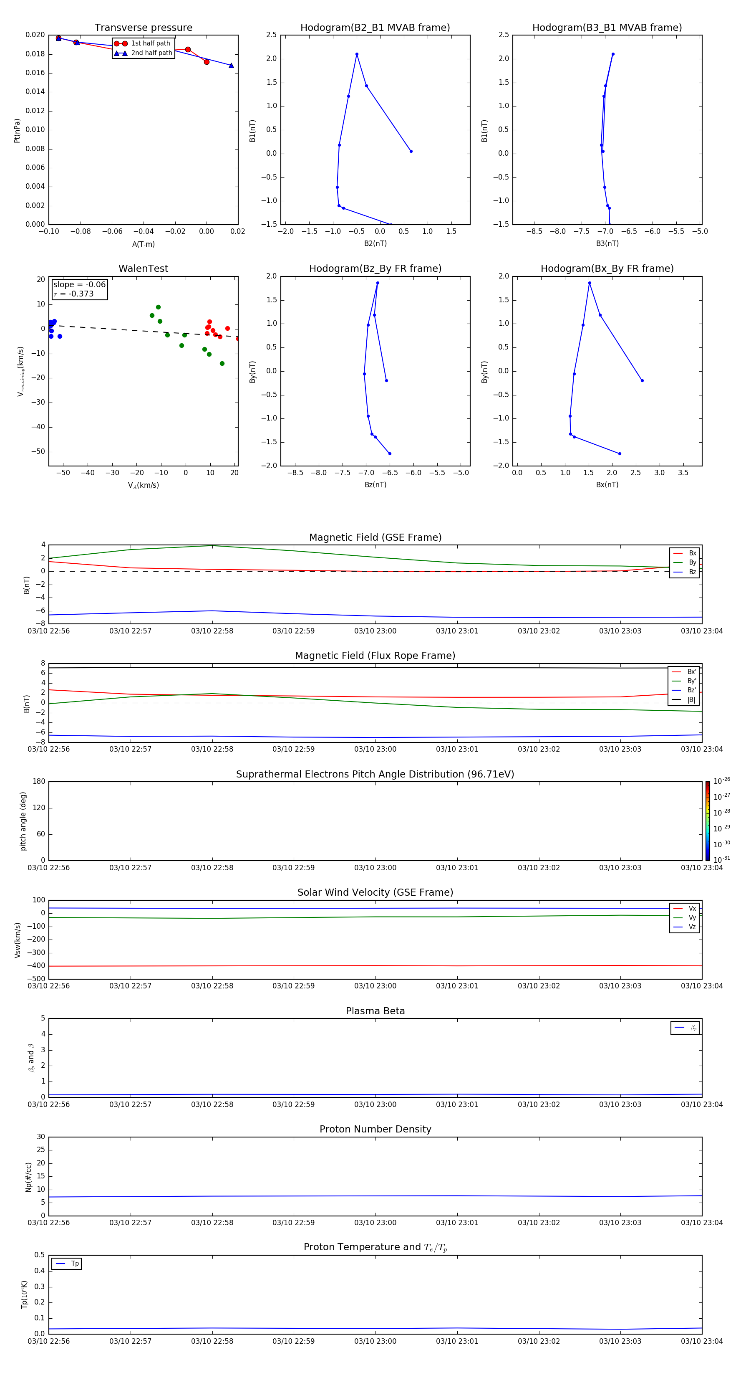Click the 'Hodogram(Bz_By FR frame)' title
The height and width of the screenshot is (1378, 751).
coord(375,269)
